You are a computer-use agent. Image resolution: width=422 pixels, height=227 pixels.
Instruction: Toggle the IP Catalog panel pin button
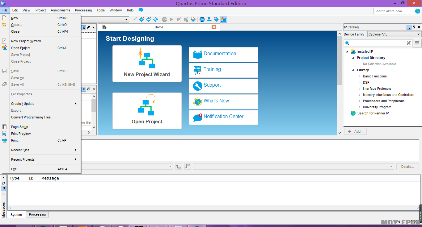(x=409, y=27)
